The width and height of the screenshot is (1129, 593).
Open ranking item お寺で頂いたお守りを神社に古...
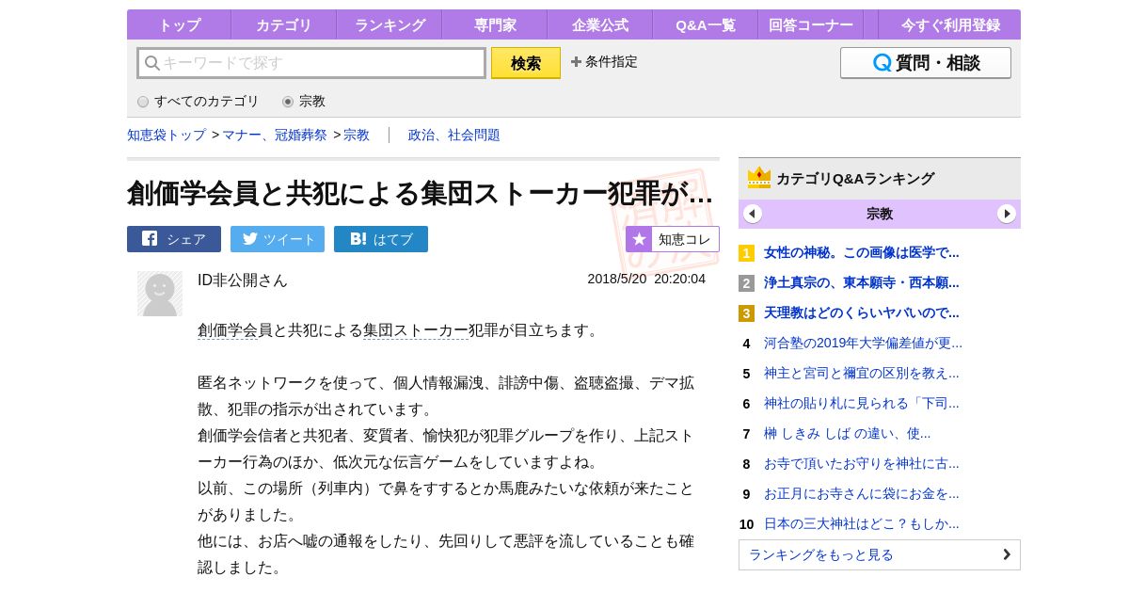(x=862, y=463)
